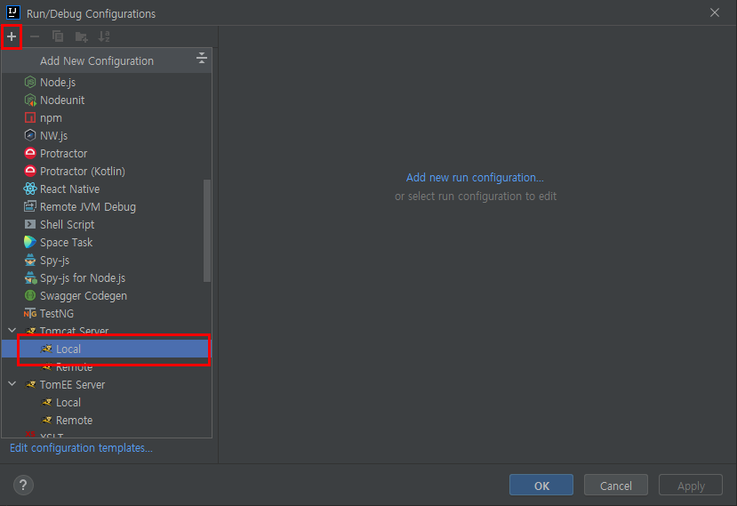Click the Remote JVM Debug icon
The height and width of the screenshot is (506, 737).
[x=30, y=206]
